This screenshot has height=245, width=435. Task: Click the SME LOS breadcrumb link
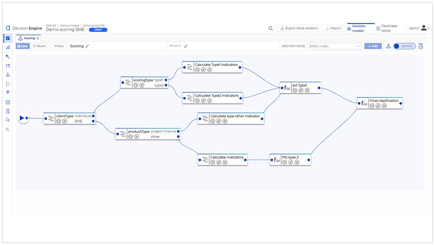pos(51,25)
